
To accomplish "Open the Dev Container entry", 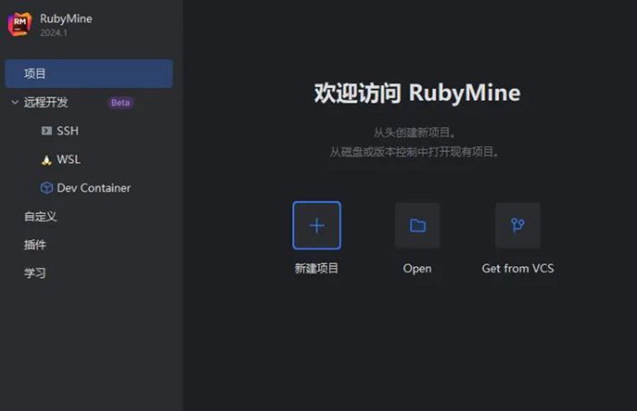I will coord(94,188).
